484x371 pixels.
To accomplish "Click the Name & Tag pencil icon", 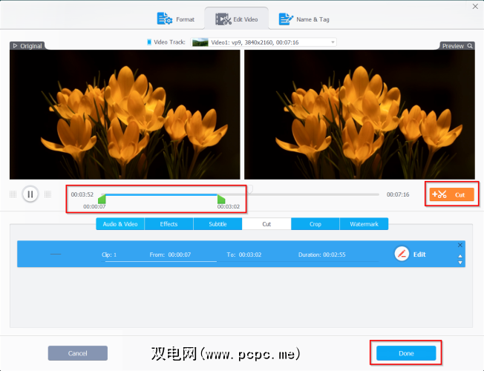I will point(286,19).
